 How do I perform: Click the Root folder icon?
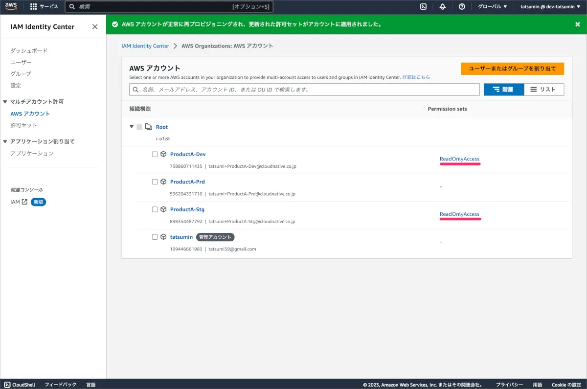(x=149, y=127)
